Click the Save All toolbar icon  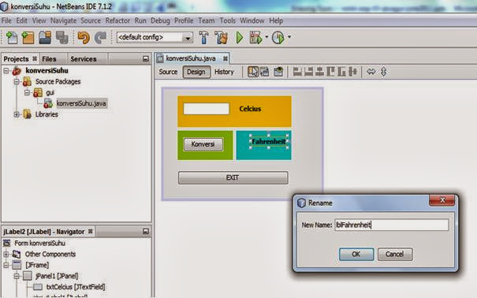tap(62, 37)
